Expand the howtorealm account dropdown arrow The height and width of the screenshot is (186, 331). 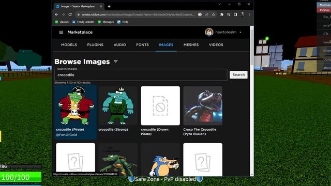click(x=240, y=32)
